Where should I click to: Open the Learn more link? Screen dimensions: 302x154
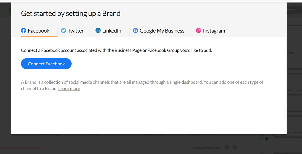click(x=69, y=89)
